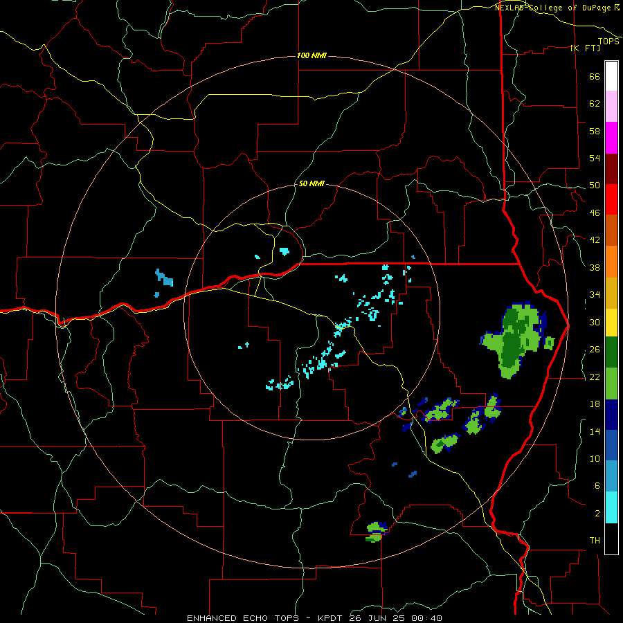This screenshot has width=623, height=623.
Task: Click the '00:40' timestamp in caption
Action: 426,618
